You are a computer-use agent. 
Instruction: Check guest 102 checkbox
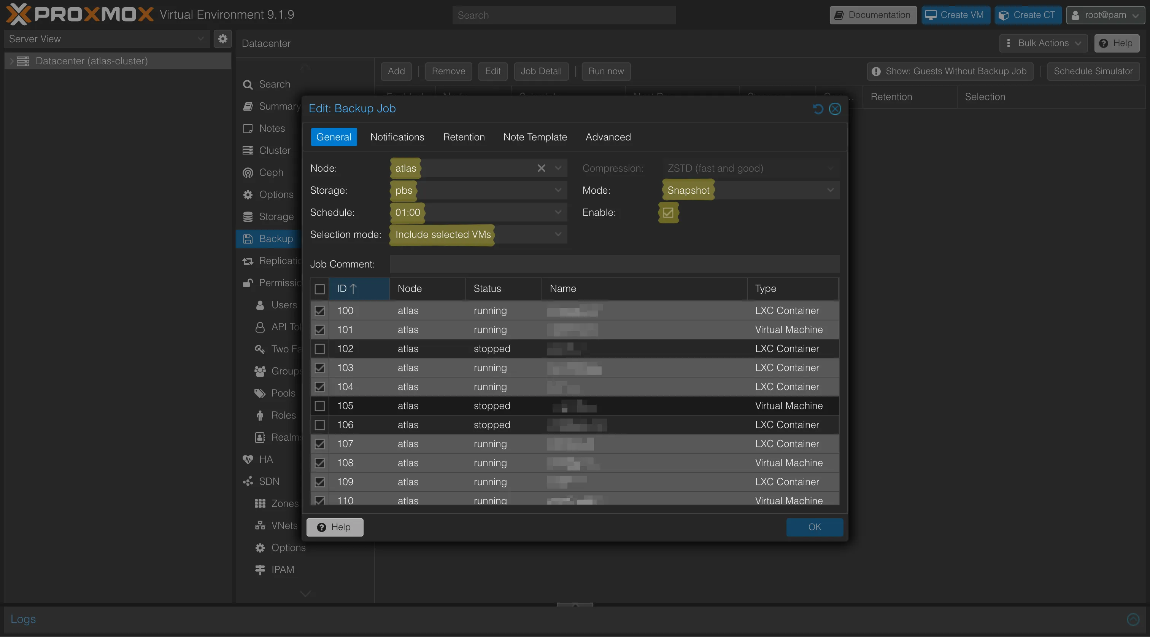[x=320, y=349]
